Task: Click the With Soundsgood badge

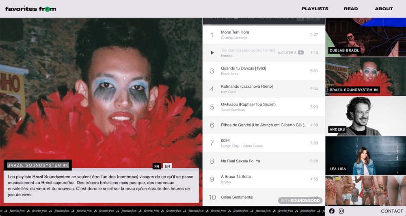Action: click(300, 201)
